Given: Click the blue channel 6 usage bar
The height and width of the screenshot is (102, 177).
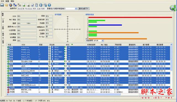Looking at the screenshot, I should point(105,25).
